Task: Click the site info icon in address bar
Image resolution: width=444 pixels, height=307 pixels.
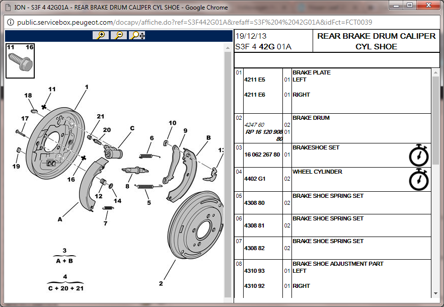Action: (x=11, y=22)
